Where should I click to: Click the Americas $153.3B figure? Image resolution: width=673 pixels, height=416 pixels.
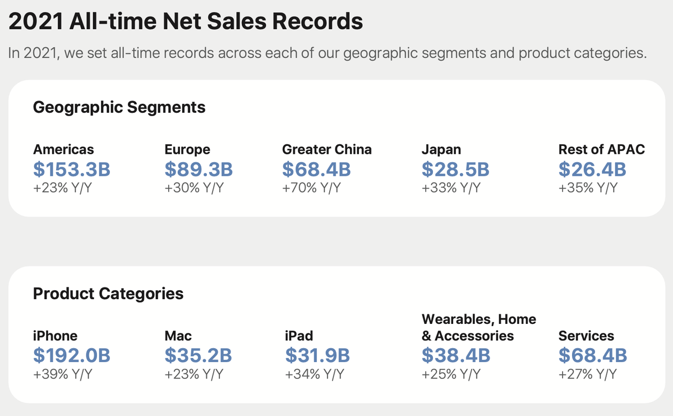pos(72,169)
